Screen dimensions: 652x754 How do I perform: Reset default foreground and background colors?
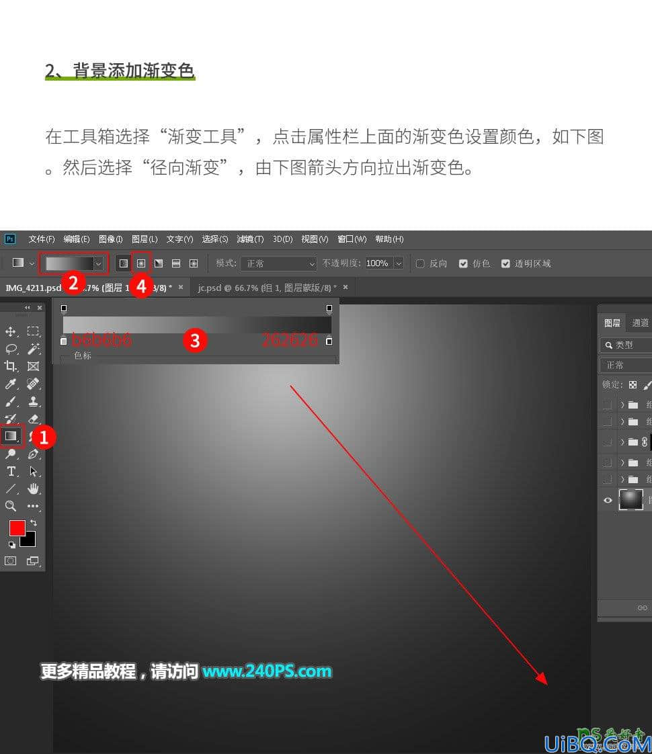tap(11, 545)
